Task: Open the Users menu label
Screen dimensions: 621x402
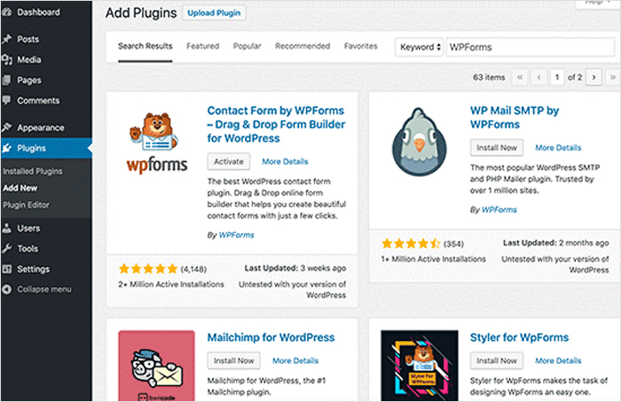Action: tap(28, 228)
